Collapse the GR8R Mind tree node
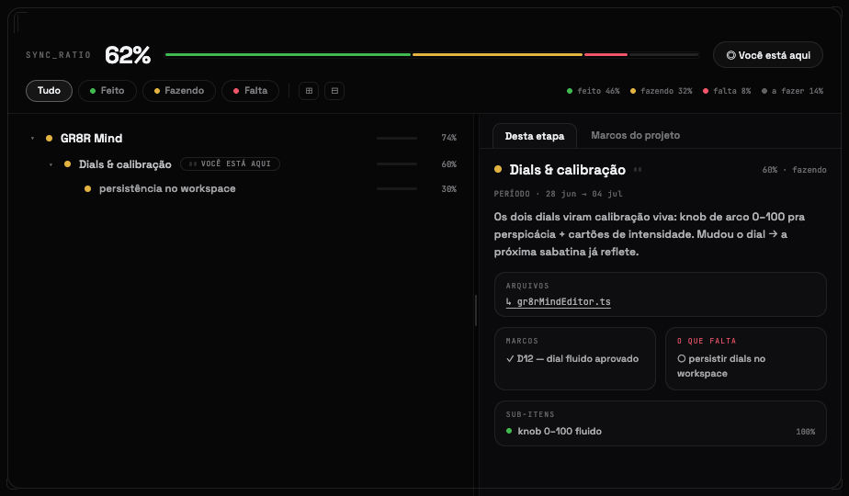Image resolution: width=849 pixels, height=496 pixels. pyautogui.click(x=32, y=139)
